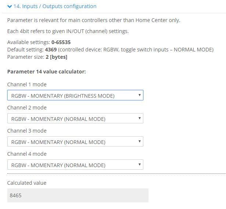The width and height of the screenshot is (226, 209).
Task: Open the Channel 1 mode dropdown
Action: coord(75,96)
